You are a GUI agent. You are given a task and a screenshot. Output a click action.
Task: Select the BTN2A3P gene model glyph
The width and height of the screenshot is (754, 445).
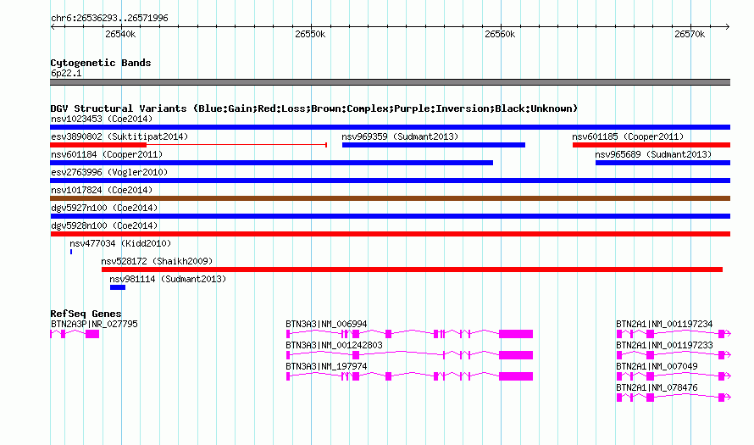coord(75,334)
